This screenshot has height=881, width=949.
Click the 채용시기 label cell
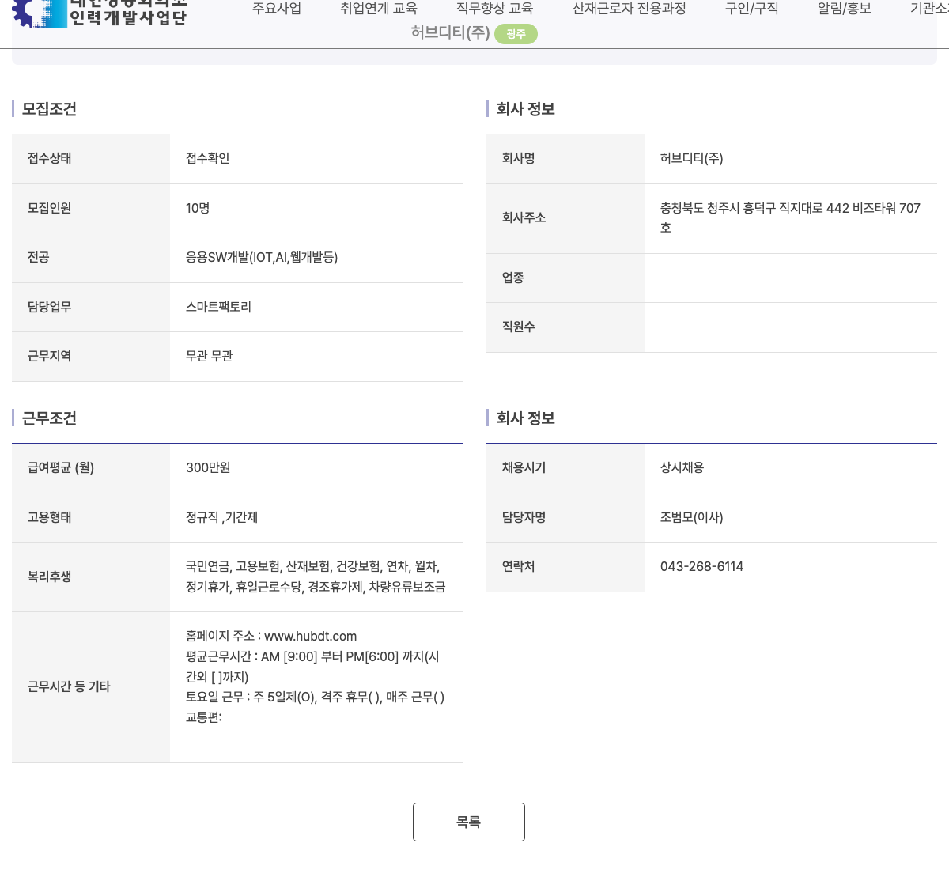(x=565, y=468)
